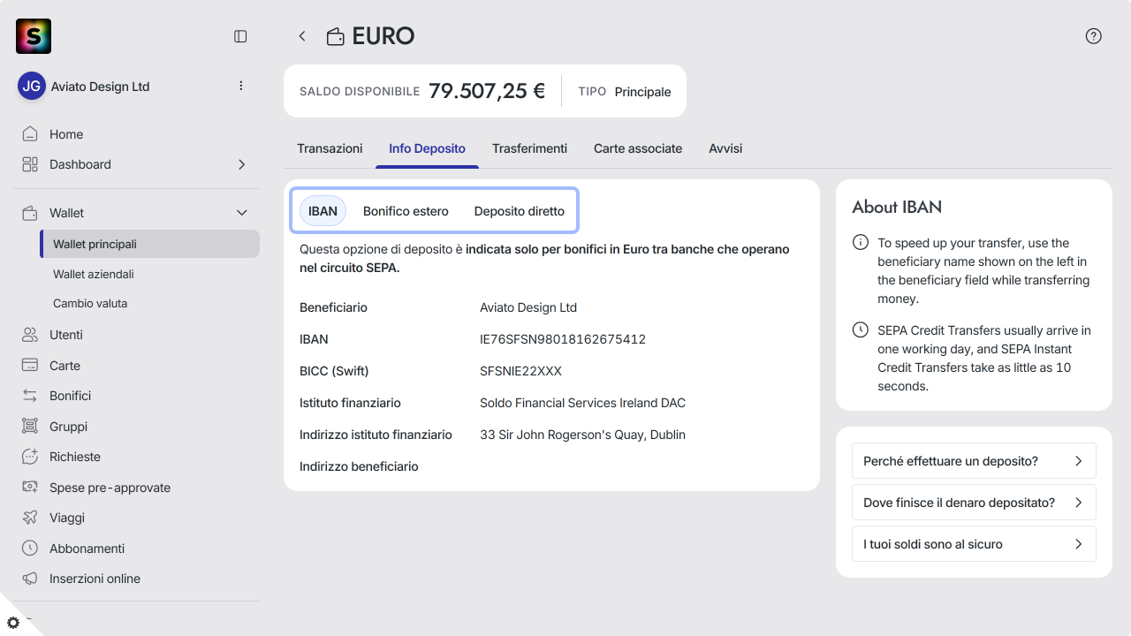Click address 33 Sir John Rogerson's Quay, Dublin

click(582, 435)
